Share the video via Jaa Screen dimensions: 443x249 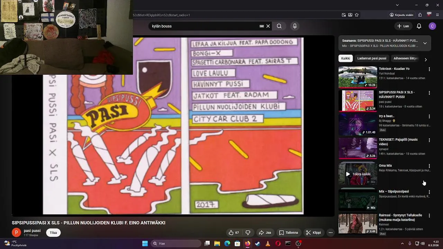265,232
